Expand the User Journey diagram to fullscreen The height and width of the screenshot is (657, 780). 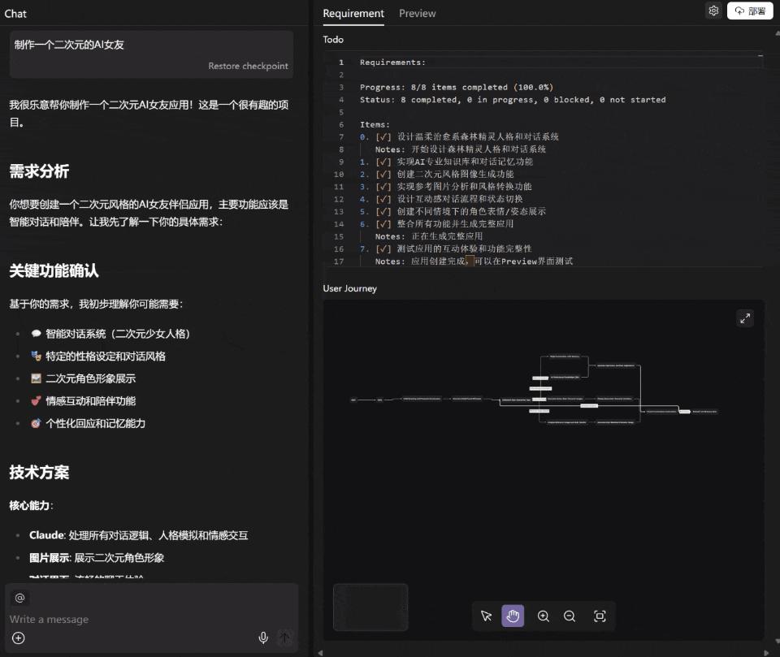coord(745,318)
